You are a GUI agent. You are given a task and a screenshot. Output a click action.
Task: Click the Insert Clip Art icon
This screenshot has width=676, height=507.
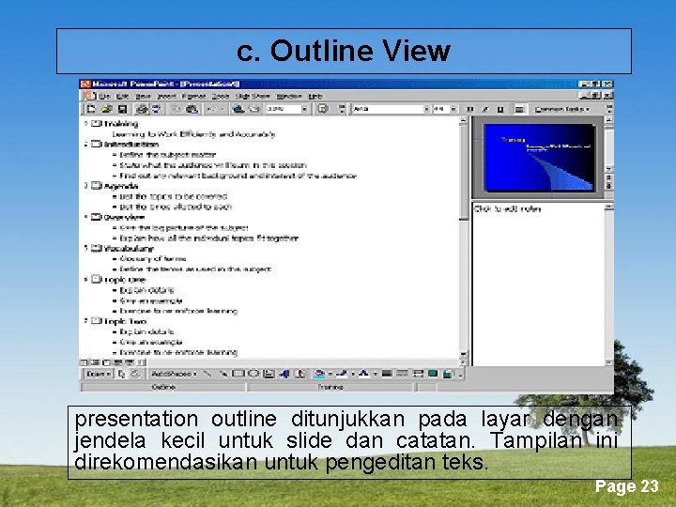pyautogui.click(x=300, y=374)
